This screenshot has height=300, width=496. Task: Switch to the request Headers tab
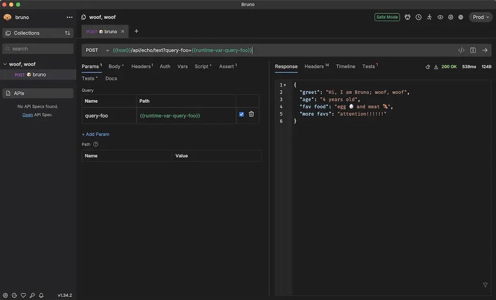coord(142,66)
